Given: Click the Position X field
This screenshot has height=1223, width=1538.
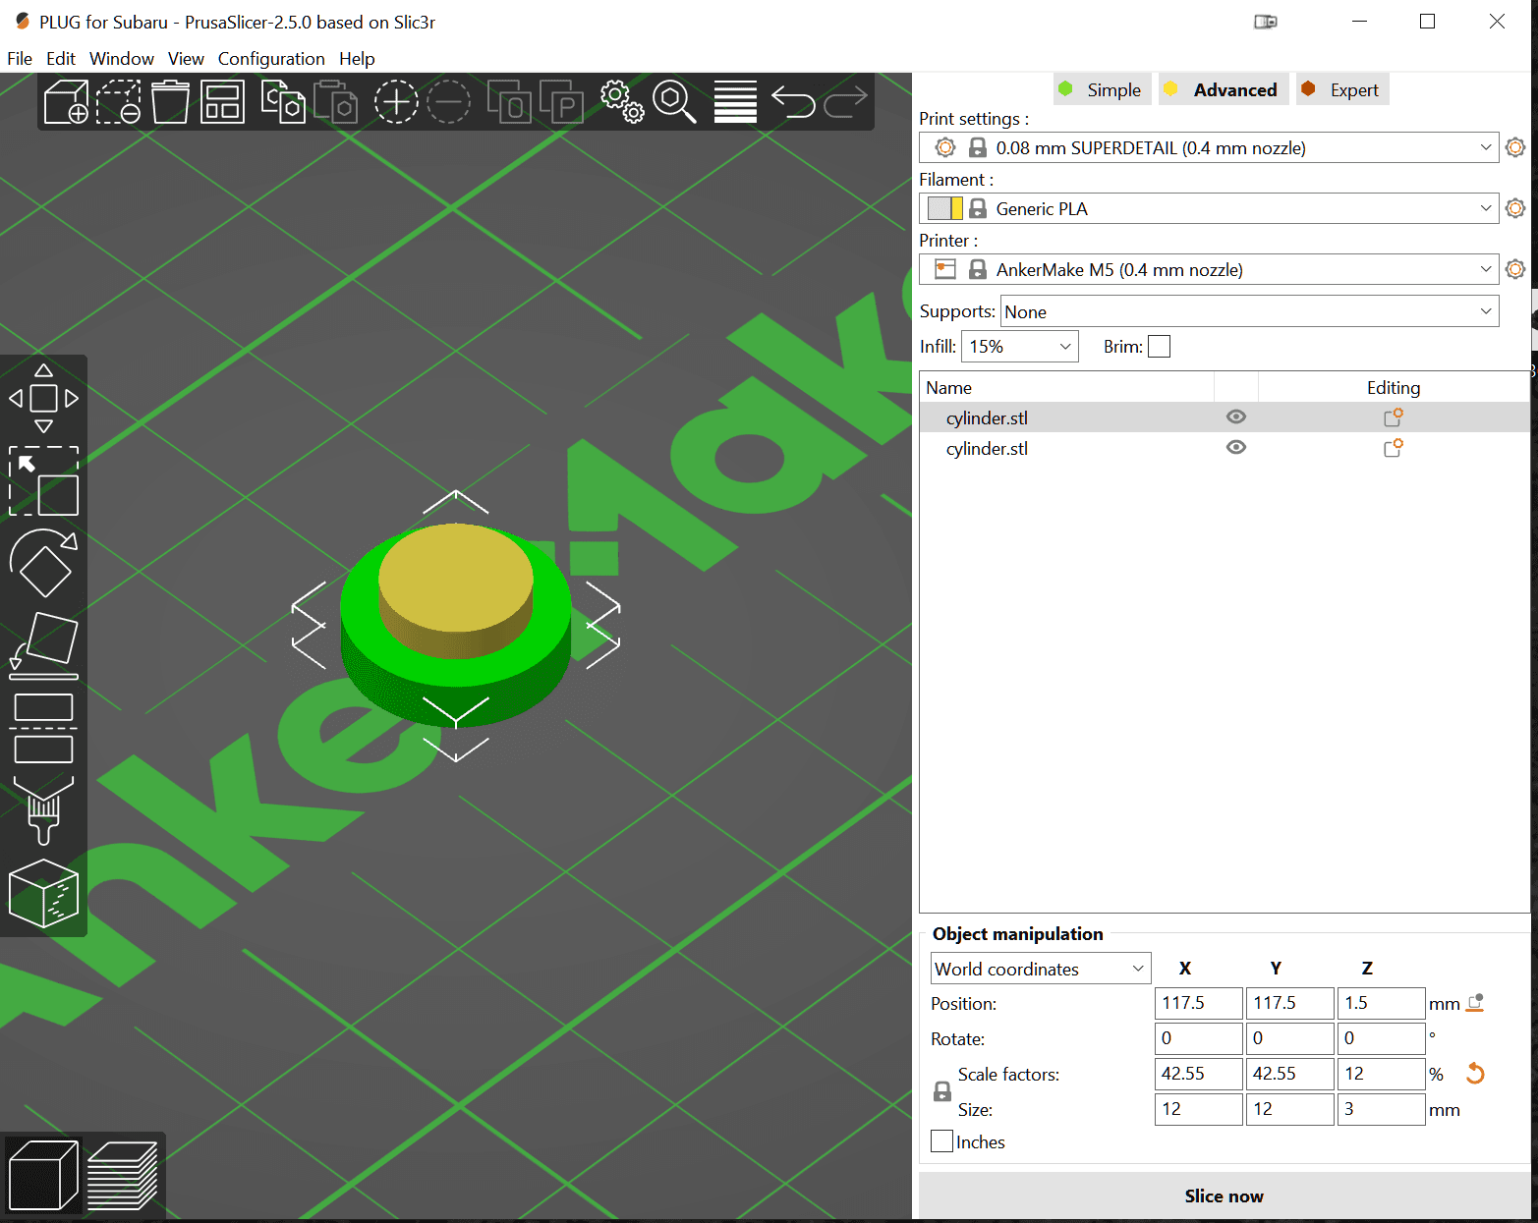Looking at the screenshot, I should pos(1199,1003).
